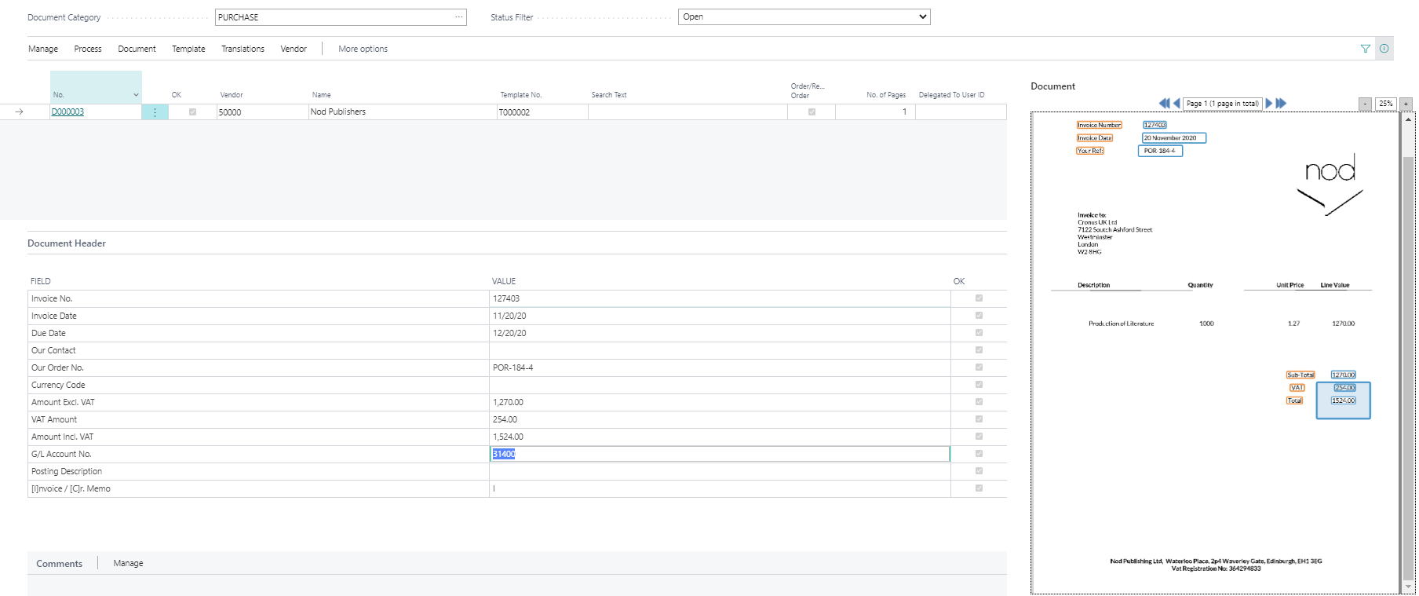Edit the Amount Incl. VAT value 1,524.00
This screenshot has width=1419, height=596.
pyautogui.click(x=720, y=437)
